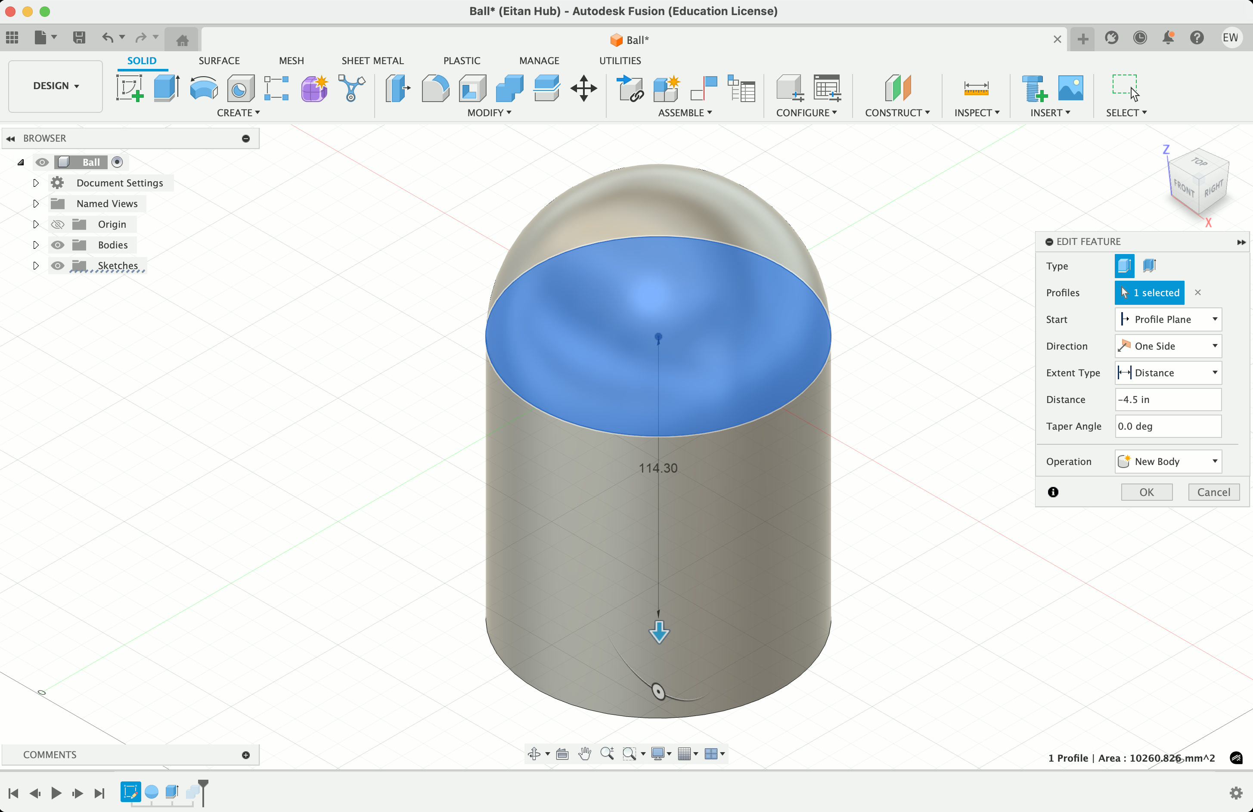Click the Revolve tool icon
The width and height of the screenshot is (1253, 812).
pyautogui.click(x=203, y=87)
